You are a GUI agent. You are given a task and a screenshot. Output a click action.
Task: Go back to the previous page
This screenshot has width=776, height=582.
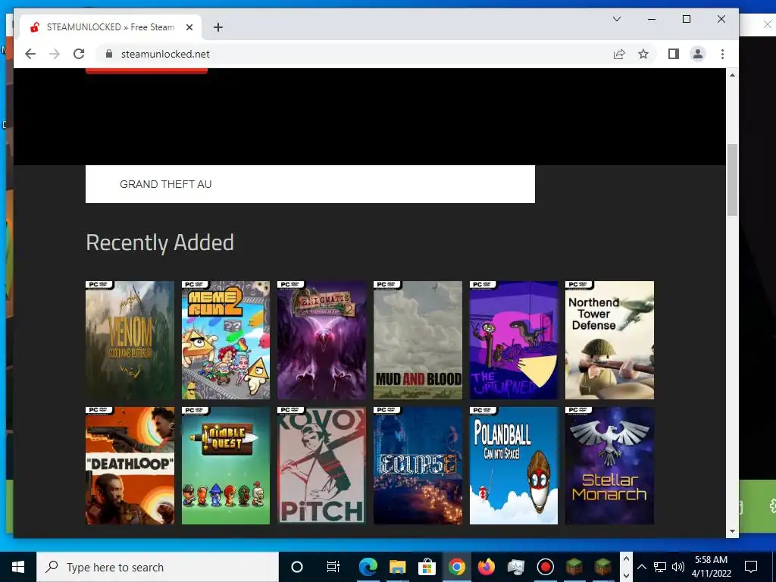coord(30,54)
